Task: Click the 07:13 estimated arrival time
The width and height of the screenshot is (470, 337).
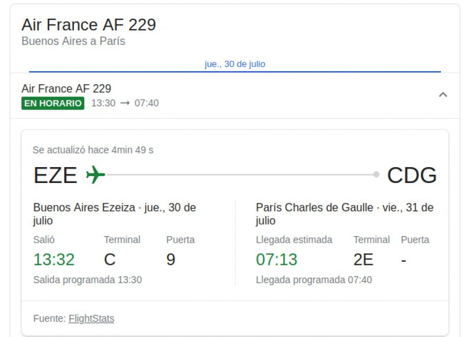Action: tap(277, 259)
